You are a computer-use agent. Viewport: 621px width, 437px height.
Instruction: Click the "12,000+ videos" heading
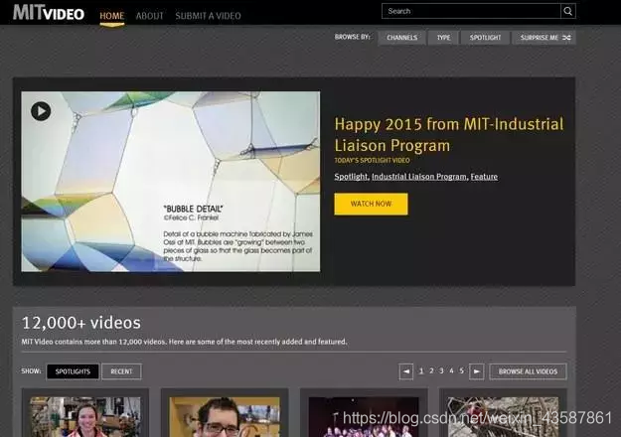[81, 323]
